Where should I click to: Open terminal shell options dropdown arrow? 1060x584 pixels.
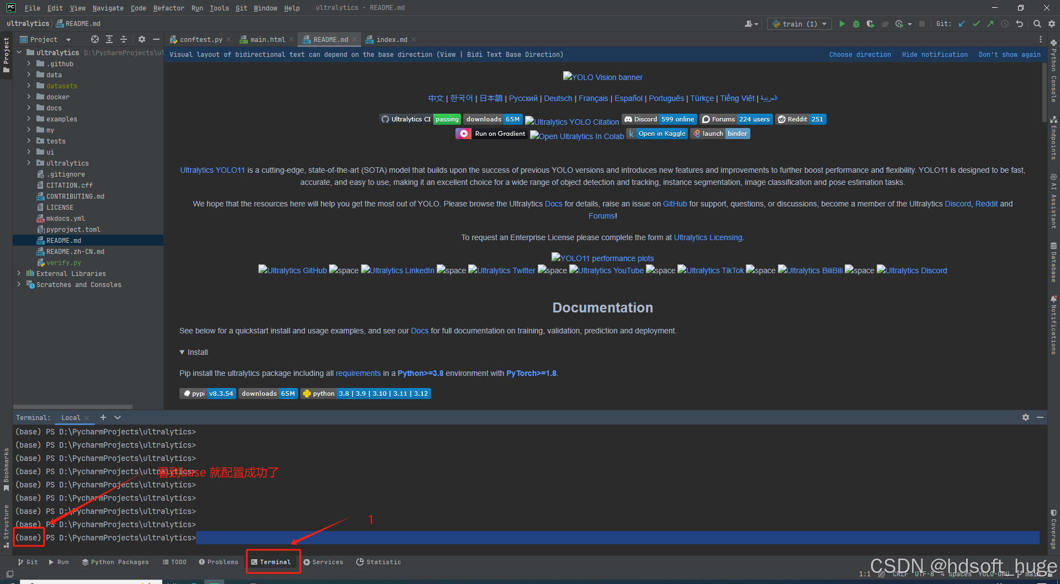pyautogui.click(x=118, y=417)
